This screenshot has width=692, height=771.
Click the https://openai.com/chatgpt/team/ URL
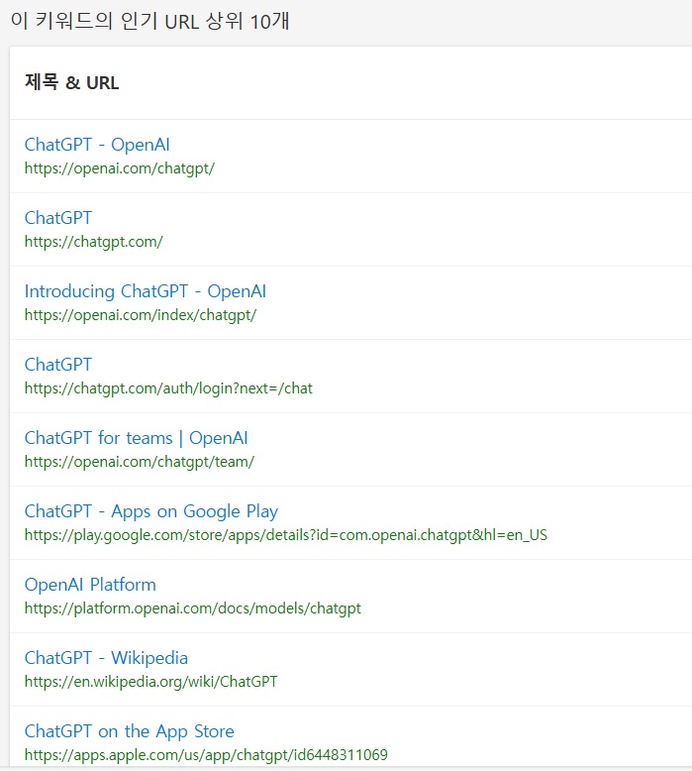tap(140, 461)
